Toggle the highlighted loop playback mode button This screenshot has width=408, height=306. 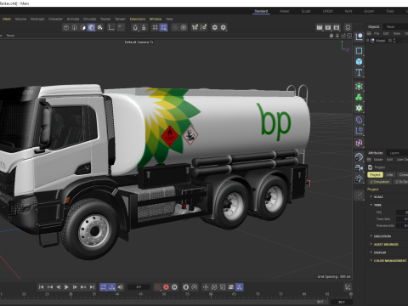point(104,287)
